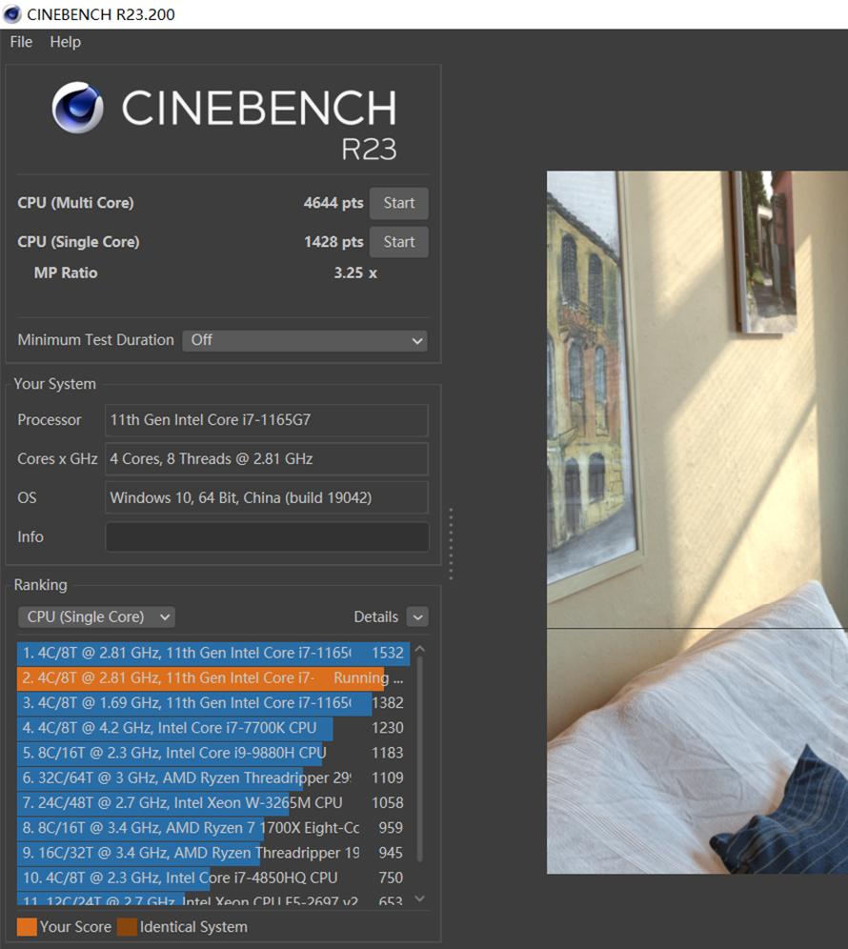848x949 pixels.
Task: Select the orange Running ranking entry
Action: point(212,678)
